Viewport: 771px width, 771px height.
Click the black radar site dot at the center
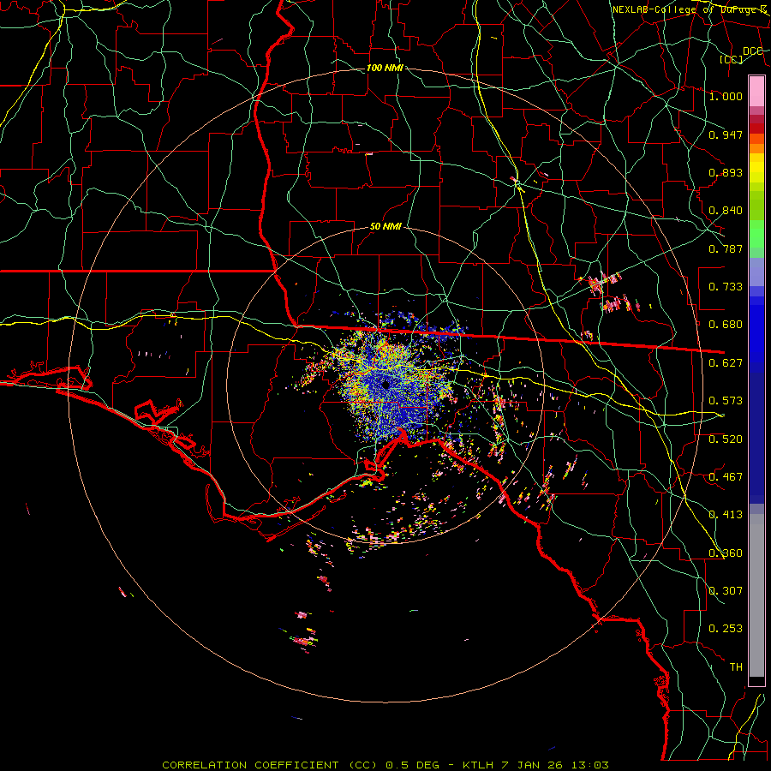[385, 385]
